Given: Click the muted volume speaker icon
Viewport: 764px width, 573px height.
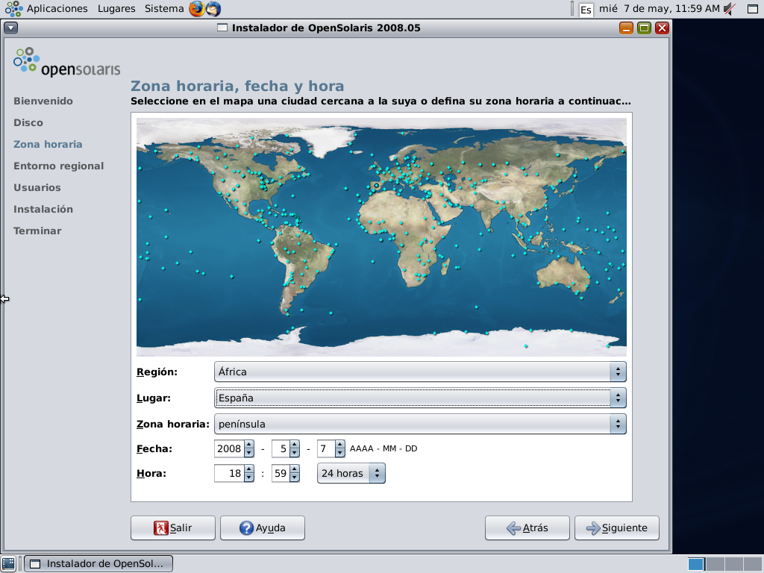Looking at the screenshot, I should (730, 9).
